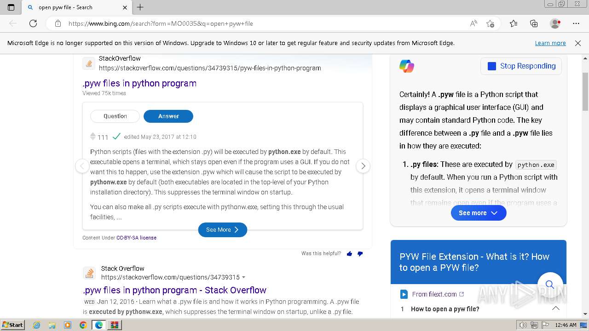Close the 'open pyw file - Search' tab
The height and width of the screenshot is (331, 589).
[x=125, y=7]
